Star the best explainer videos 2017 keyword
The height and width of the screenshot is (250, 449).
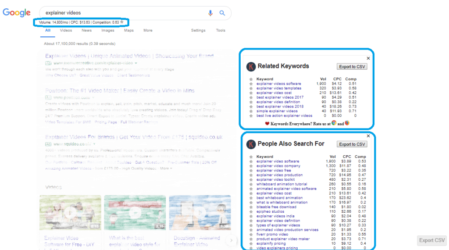click(251, 98)
